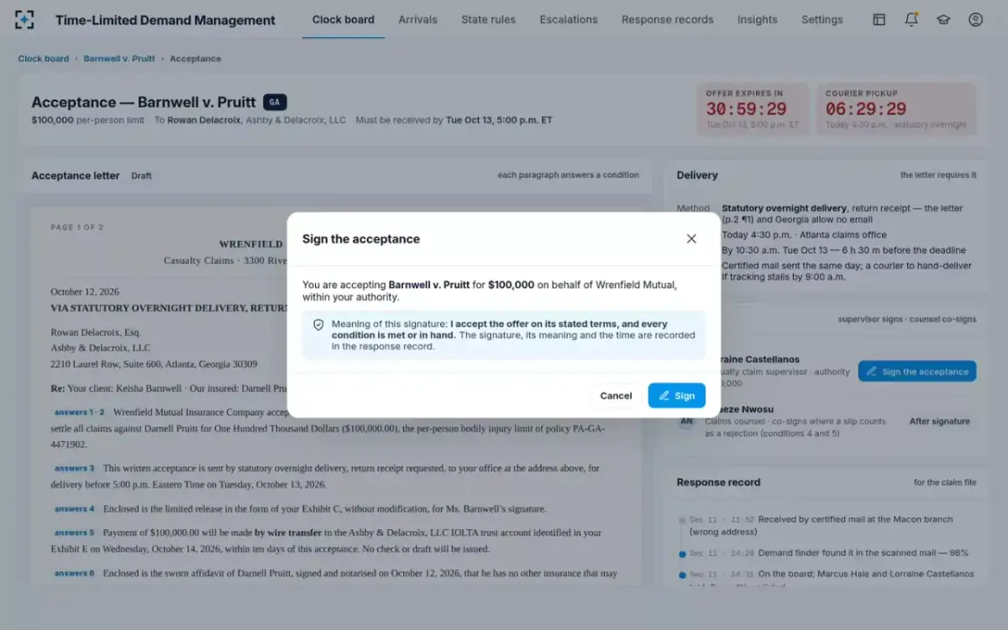This screenshot has width=1008, height=630.
Task: Open the Clock board tab
Action: click(x=344, y=19)
